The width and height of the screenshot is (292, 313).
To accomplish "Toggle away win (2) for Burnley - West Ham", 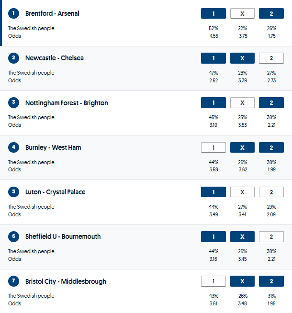I will click(271, 147).
